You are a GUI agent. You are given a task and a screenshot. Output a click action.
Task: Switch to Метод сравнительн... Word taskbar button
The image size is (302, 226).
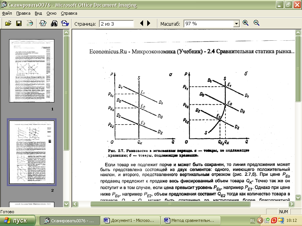tap(190, 220)
